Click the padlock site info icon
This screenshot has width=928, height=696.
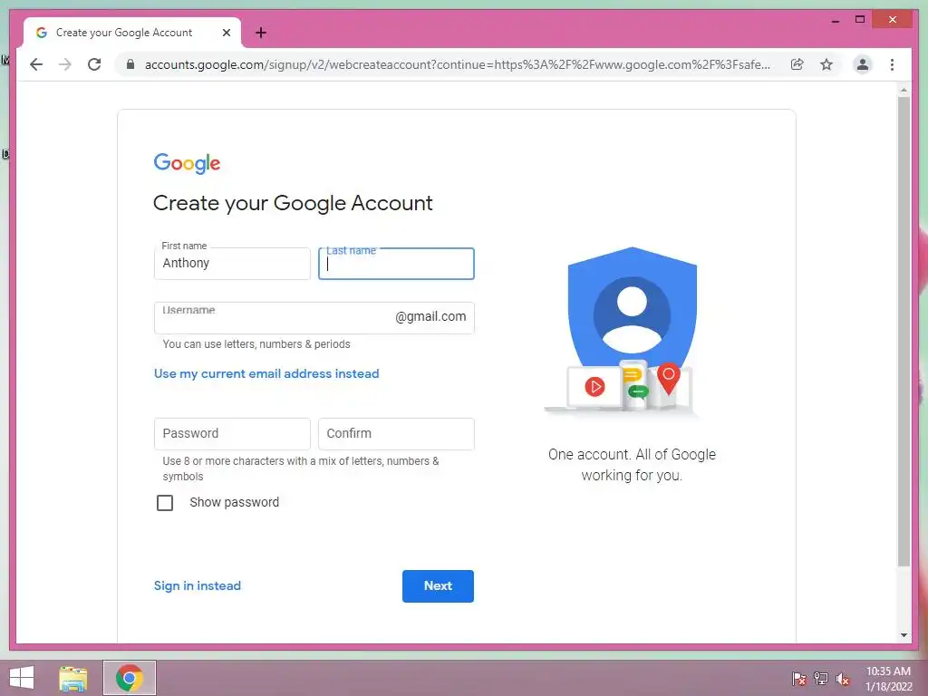pos(130,64)
